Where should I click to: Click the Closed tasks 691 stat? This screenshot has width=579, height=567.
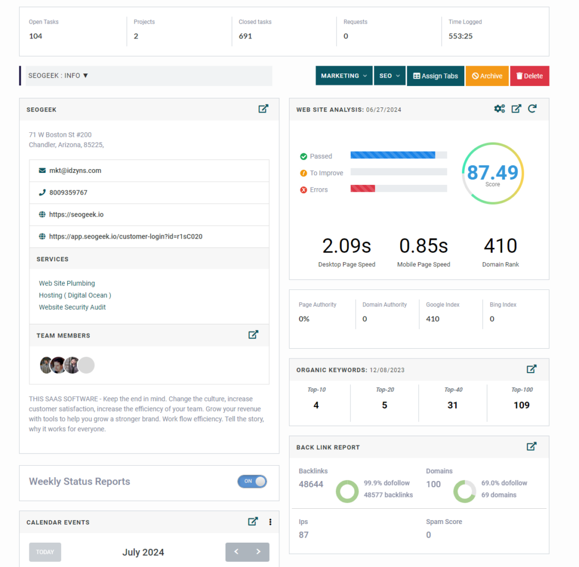tap(245, 36)
